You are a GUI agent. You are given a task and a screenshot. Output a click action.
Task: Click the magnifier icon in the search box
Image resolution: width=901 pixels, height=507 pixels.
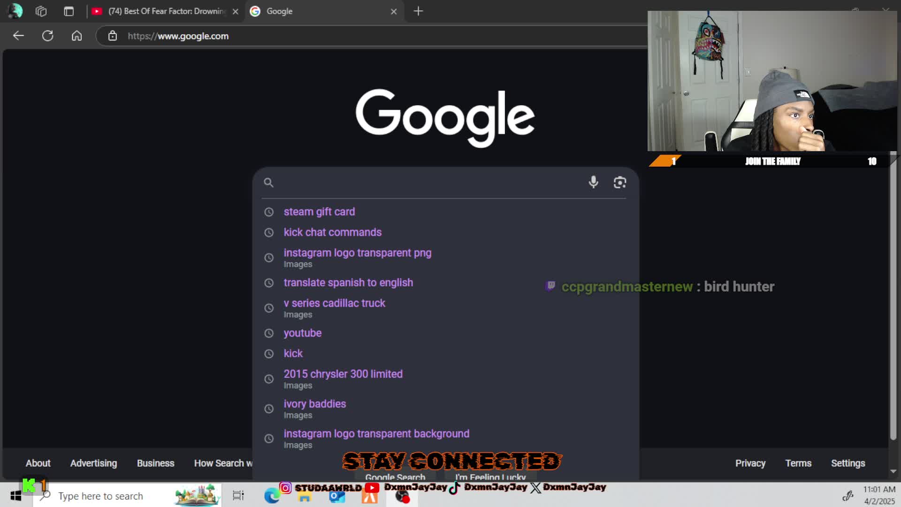point(268,183)
